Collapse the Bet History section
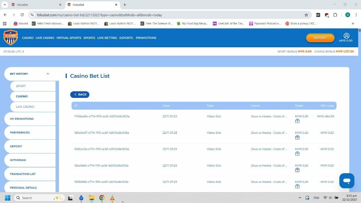The height and width of the screenshot is (203, 361). point(48,74)
